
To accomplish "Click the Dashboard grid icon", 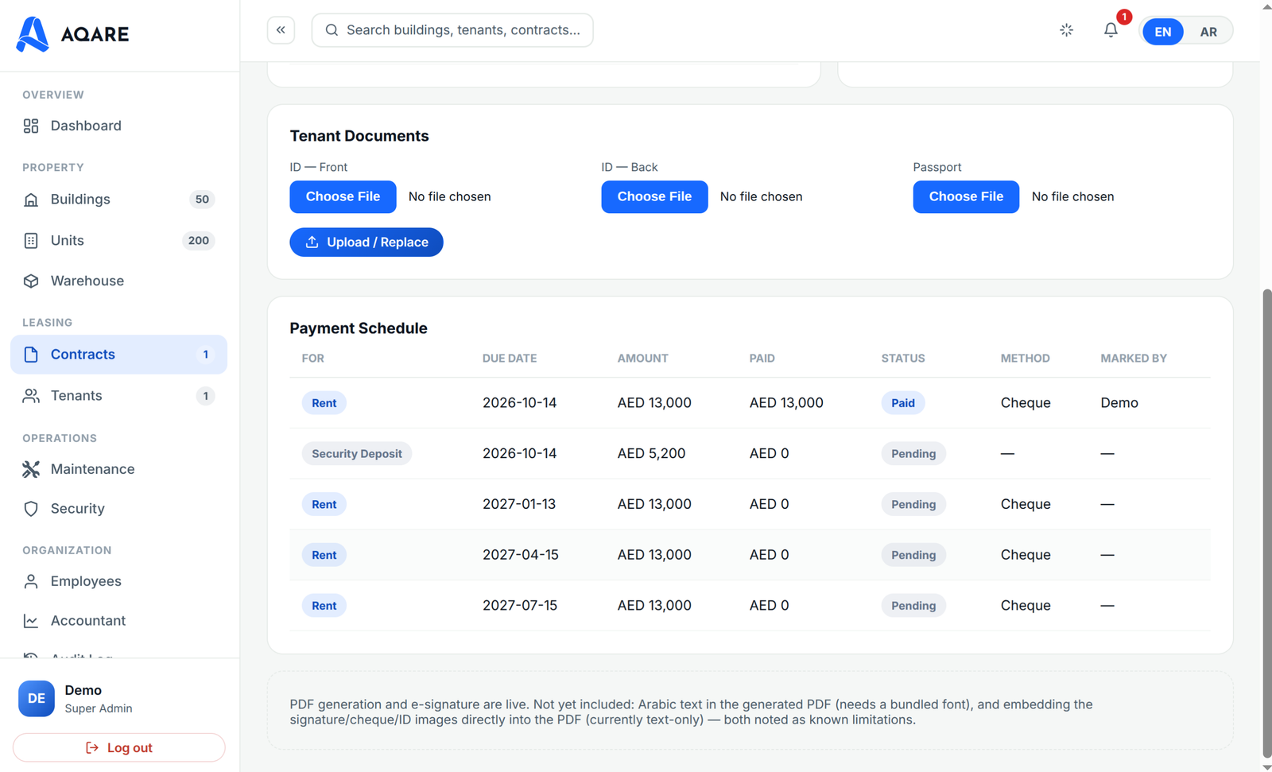I will 31,126.
